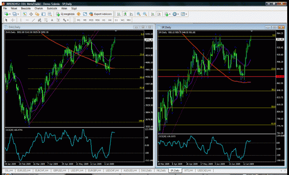
Task: Toggle the Data Window crosshair icon
Action: coord(31,14)
